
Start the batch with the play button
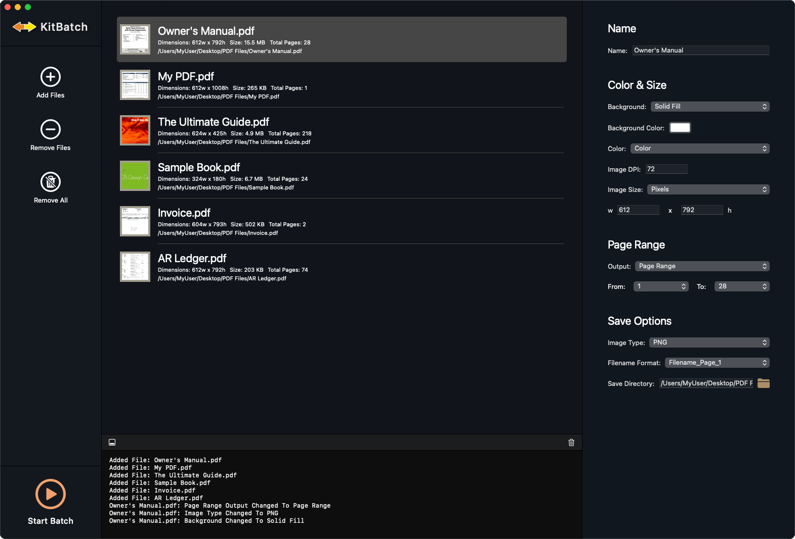click(51, 494)
